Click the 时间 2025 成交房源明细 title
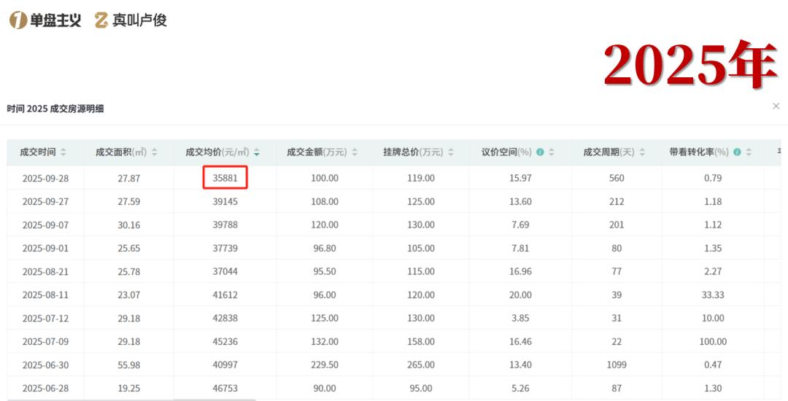 (x=55, y=109)
